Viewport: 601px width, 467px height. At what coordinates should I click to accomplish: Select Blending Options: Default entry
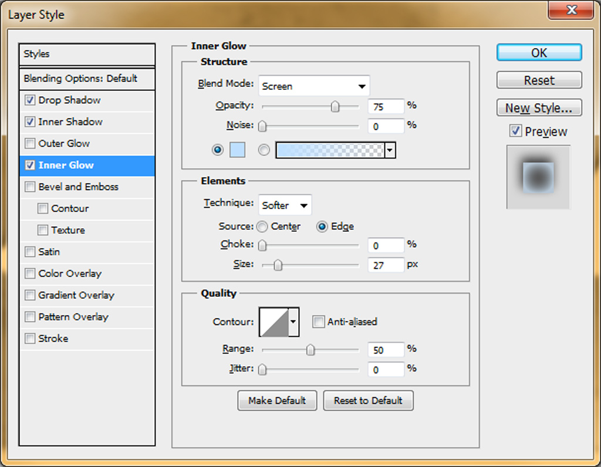[x=87, y=79]
